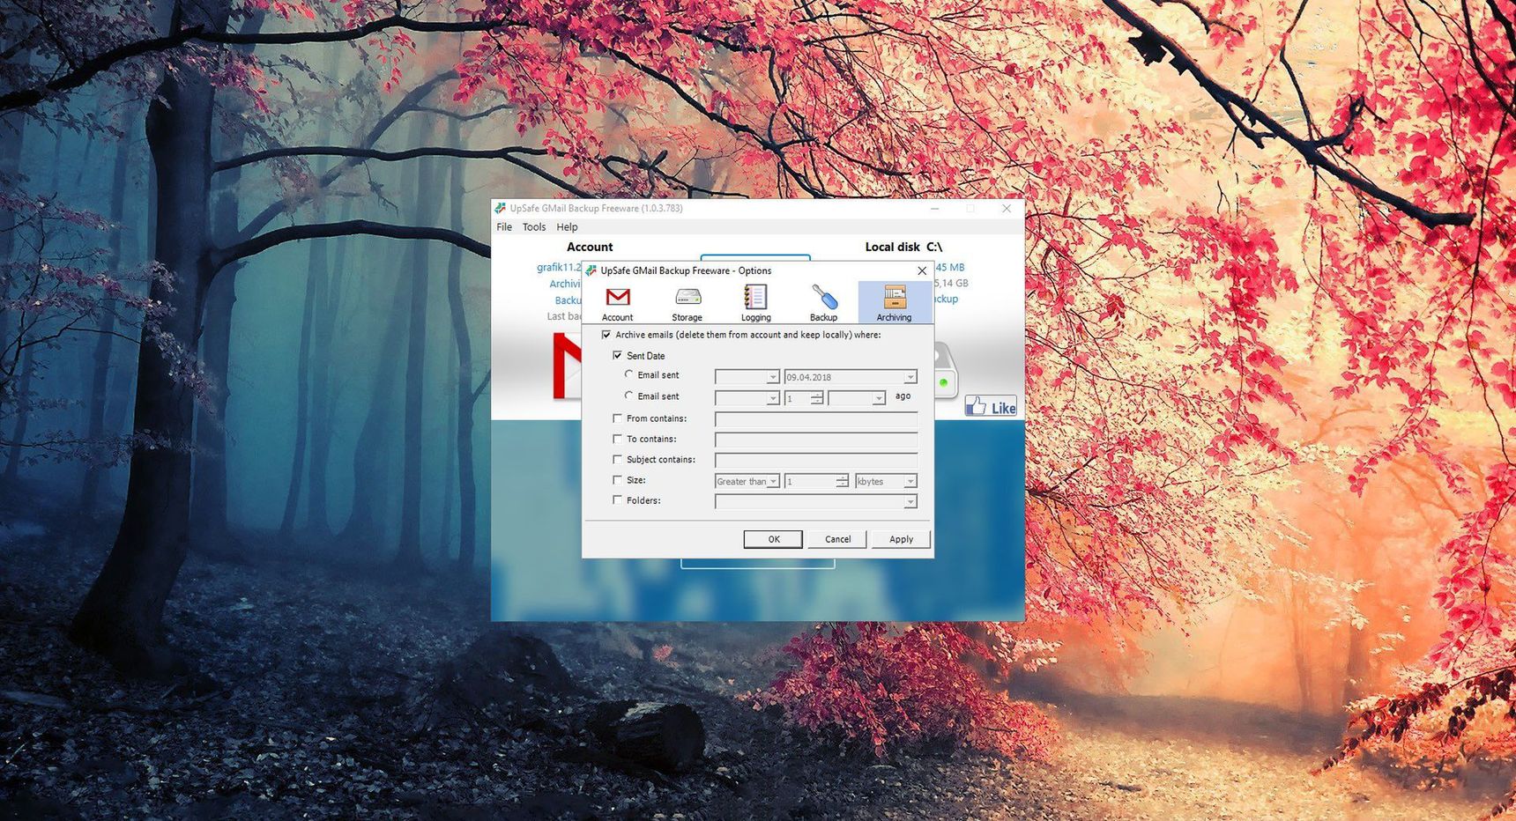Viewport: 1516px width, 821px height.
Task: Click the Subject contains text field
Action: click(x=816, y=460)
